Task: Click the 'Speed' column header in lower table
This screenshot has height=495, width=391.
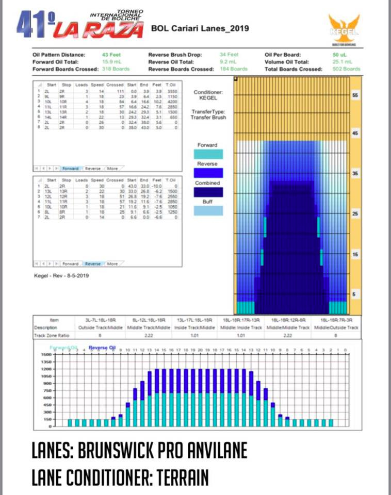Action: pyautogui.click(x=97, y=180)
